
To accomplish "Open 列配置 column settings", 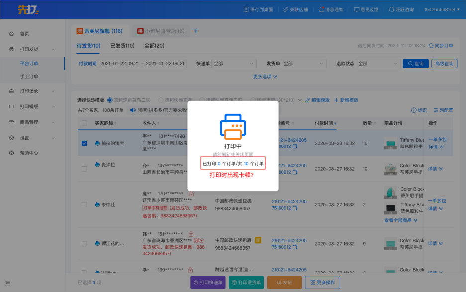I will coord(436,110).
